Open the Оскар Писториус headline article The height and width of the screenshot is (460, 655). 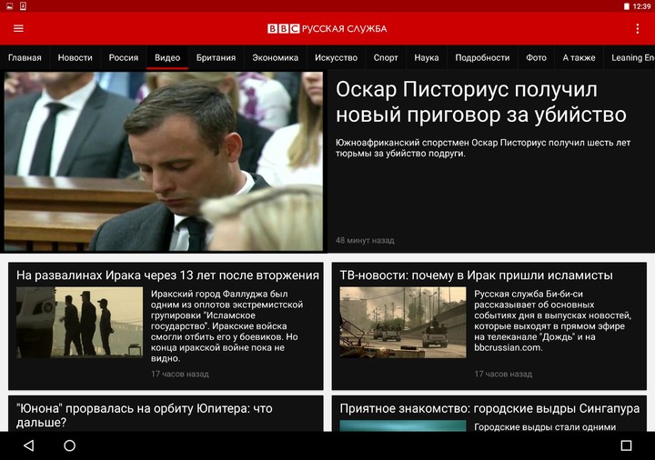[481, 102]
